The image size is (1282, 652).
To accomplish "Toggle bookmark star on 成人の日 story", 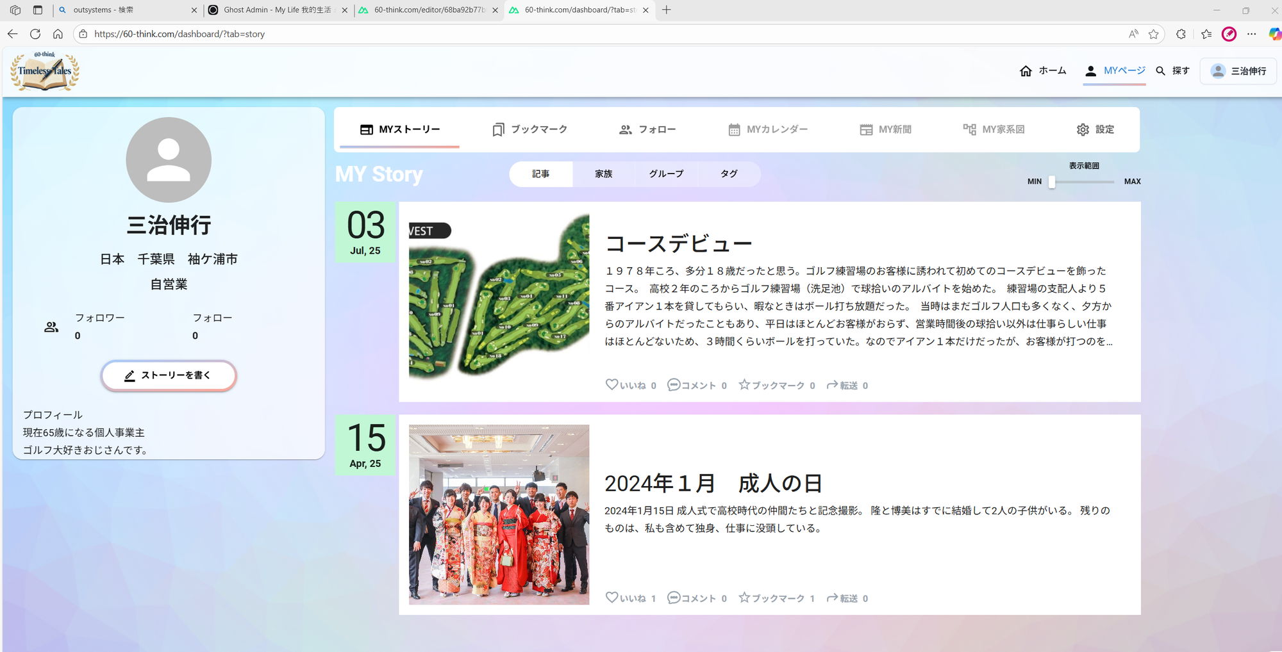I will pyautogui.click(x=744, y=598).
